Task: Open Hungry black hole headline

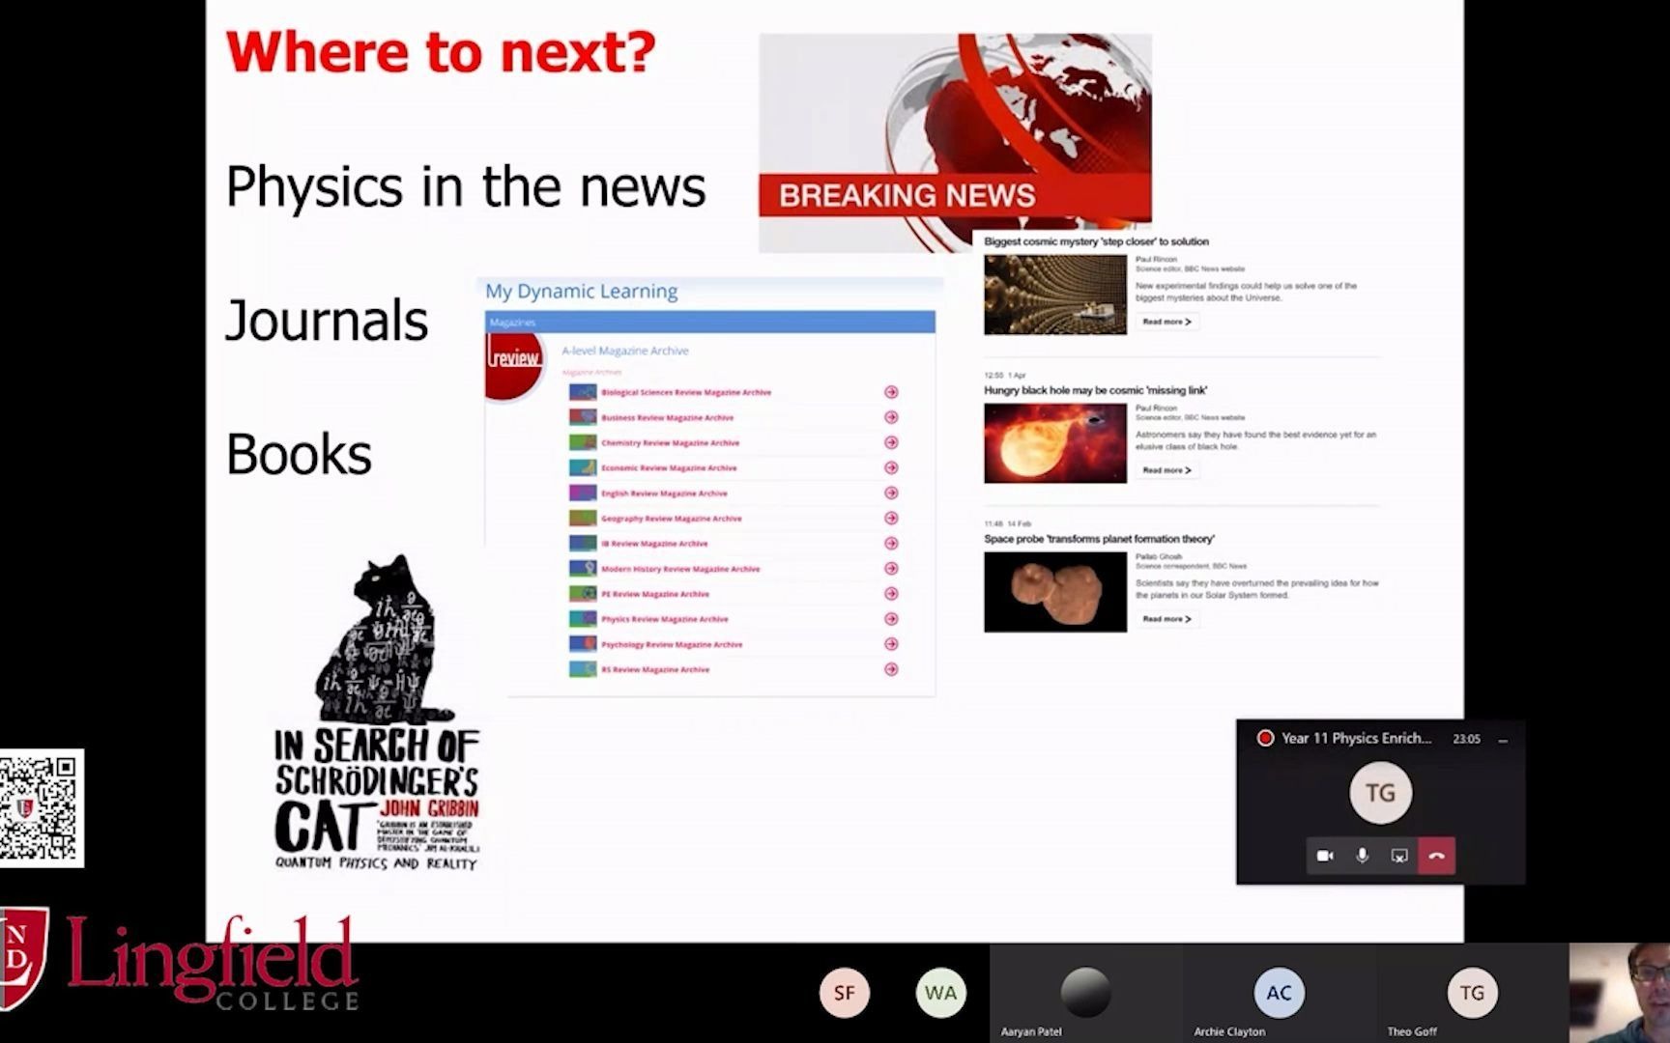Action: pyautogui.click(x=1095, y=390)
